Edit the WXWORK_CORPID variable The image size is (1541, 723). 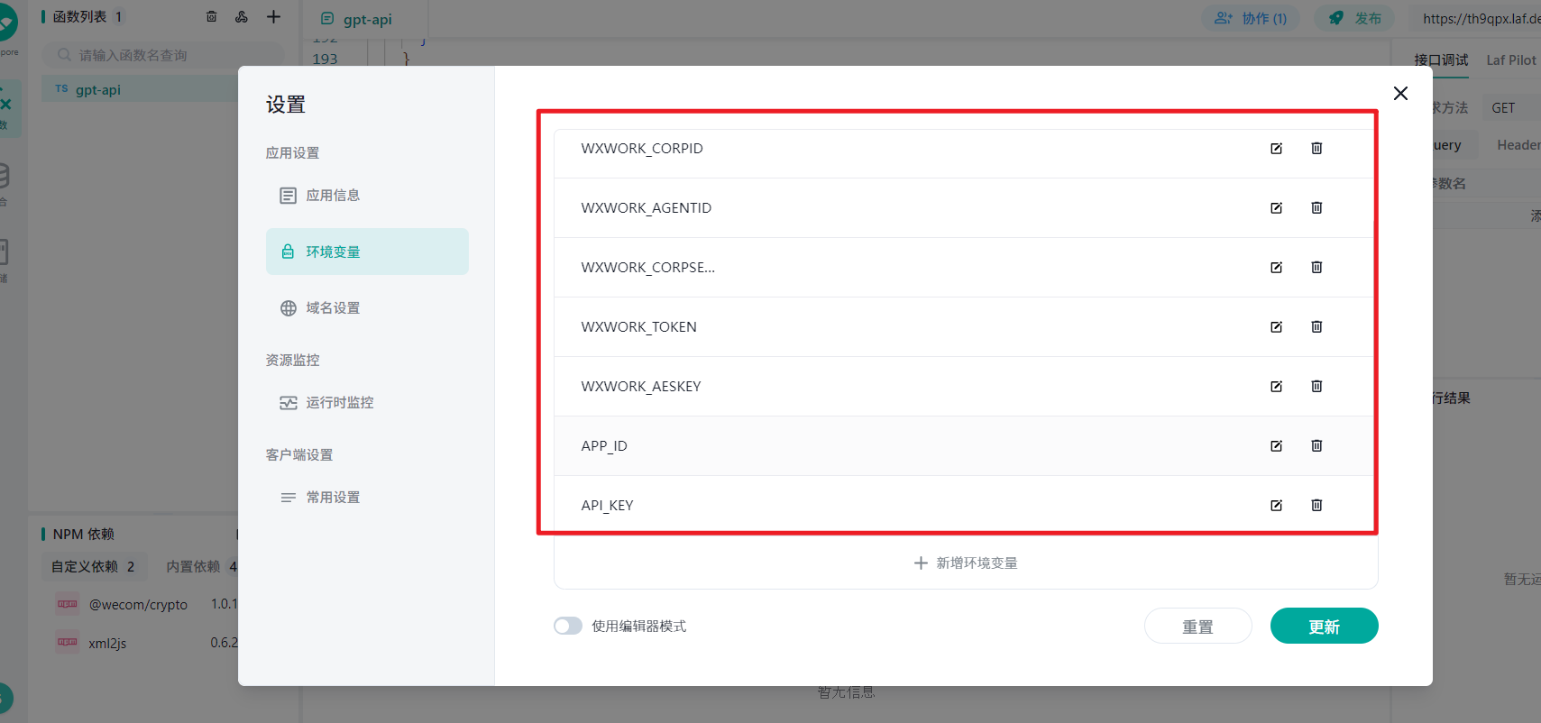click(1276, 149)
